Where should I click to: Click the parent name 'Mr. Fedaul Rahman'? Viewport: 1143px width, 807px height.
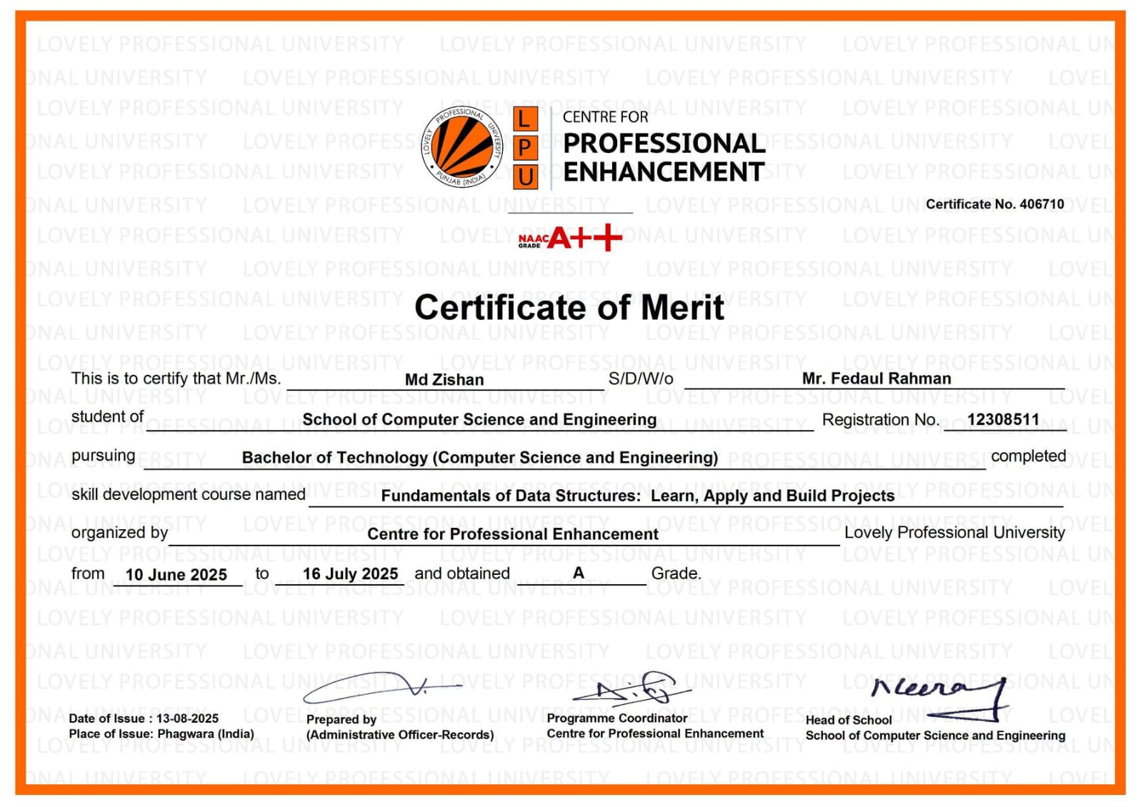click(877, 379)
